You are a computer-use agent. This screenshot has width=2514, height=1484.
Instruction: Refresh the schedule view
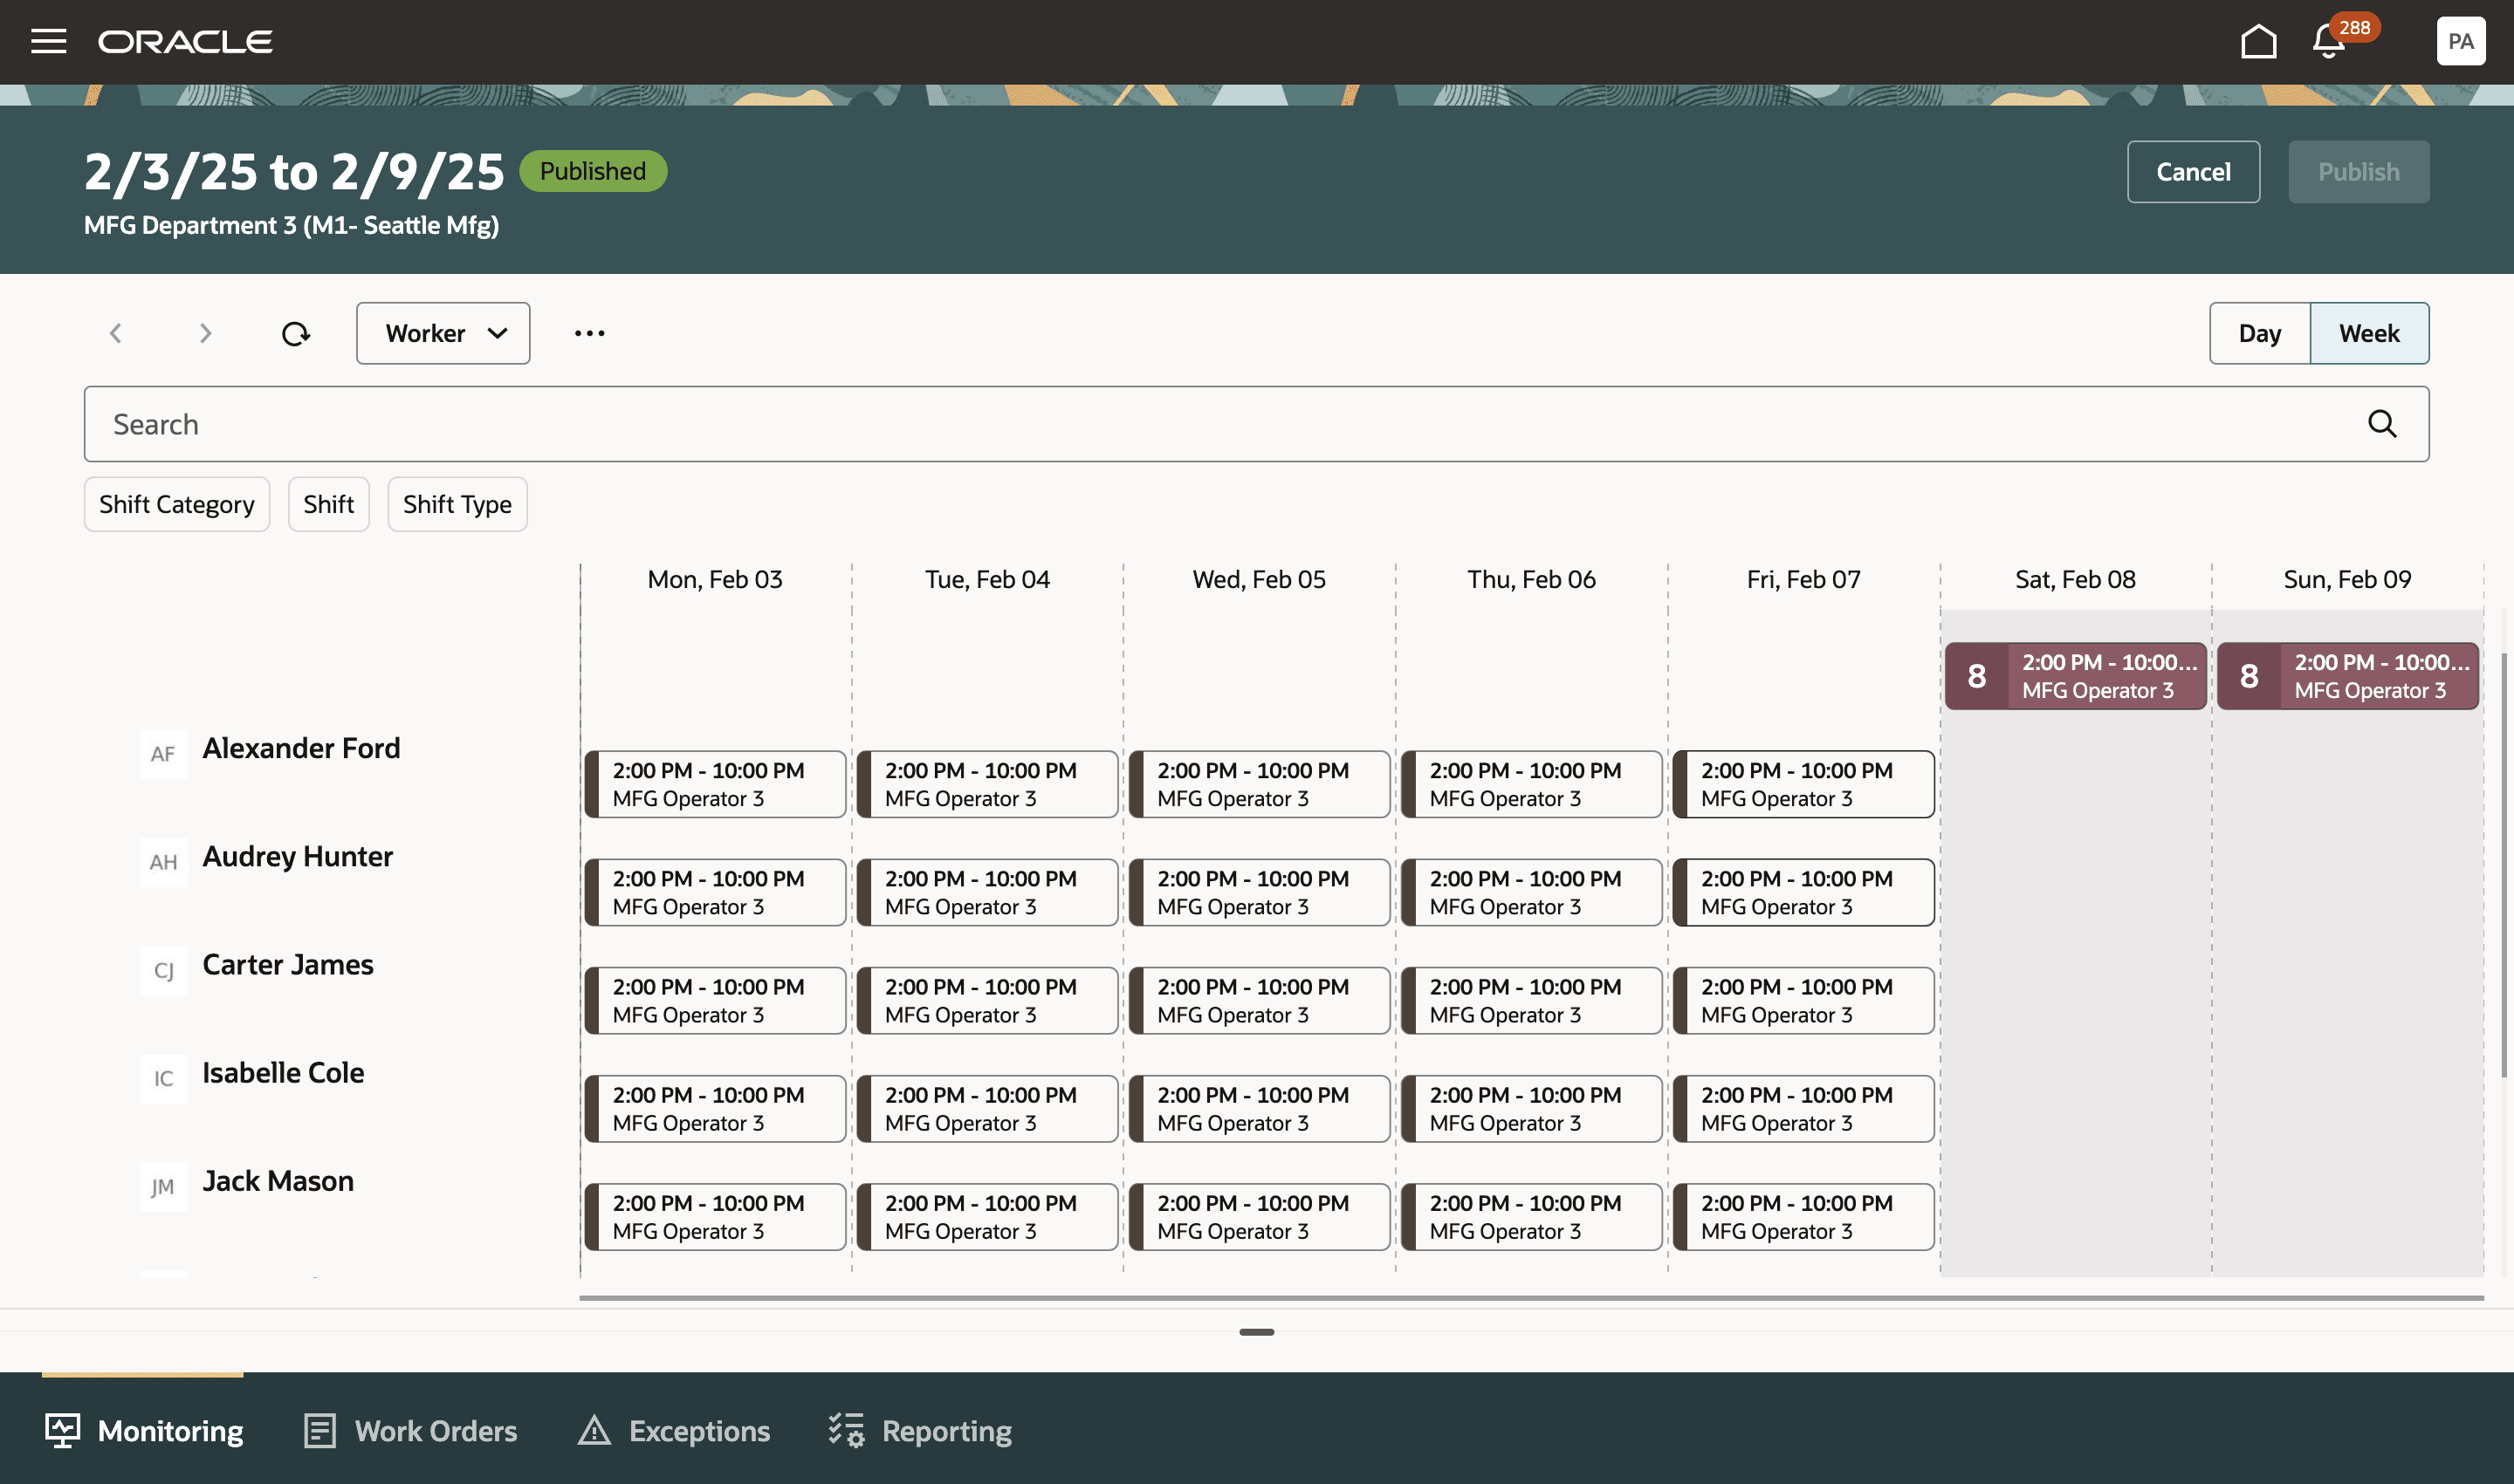tap(295, 333)
